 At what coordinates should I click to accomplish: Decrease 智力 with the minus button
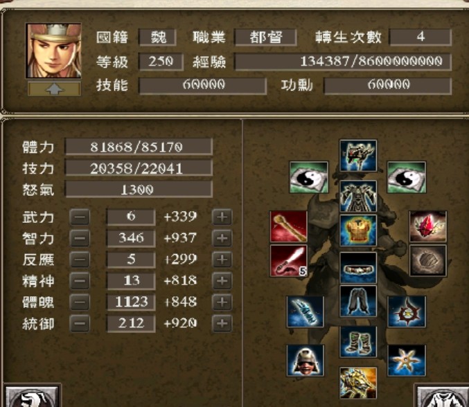80,238
